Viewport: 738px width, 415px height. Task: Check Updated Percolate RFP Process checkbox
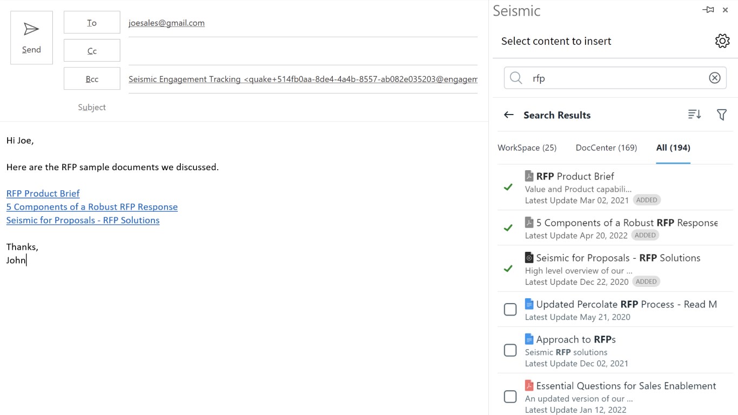(x=510, y=310)
